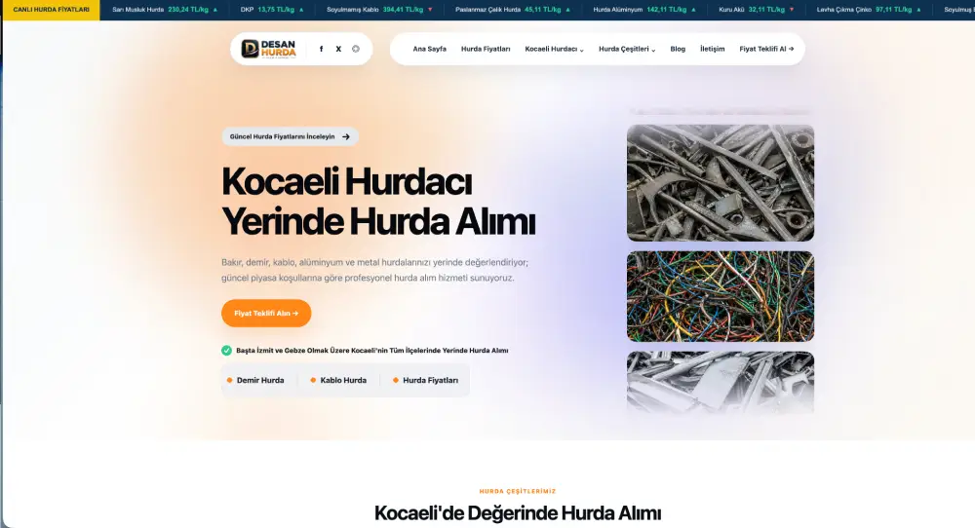Click Hurda Alüminyum ticker entry
975x528 pixels.
tap(644, 10)
